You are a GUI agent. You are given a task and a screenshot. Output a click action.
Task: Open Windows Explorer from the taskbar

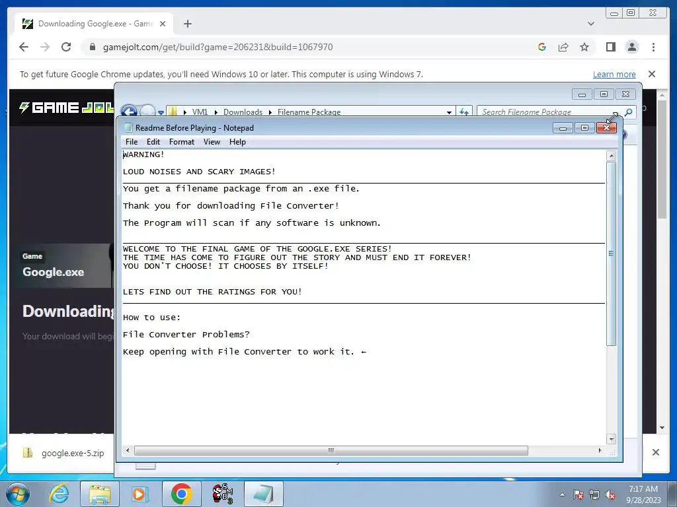click(100, 494)
